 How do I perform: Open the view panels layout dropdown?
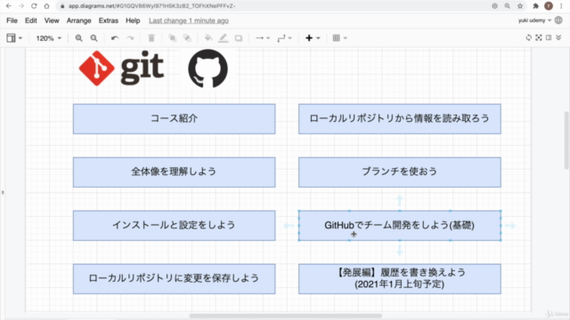(x=14, y=37)
